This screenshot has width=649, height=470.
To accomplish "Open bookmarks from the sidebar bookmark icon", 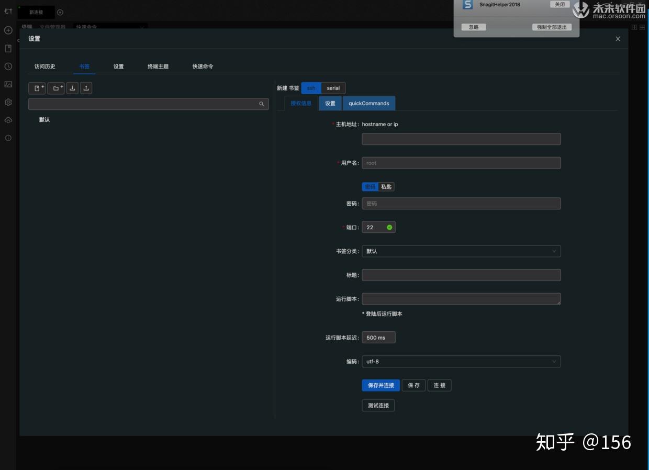I will coord(8,49).
